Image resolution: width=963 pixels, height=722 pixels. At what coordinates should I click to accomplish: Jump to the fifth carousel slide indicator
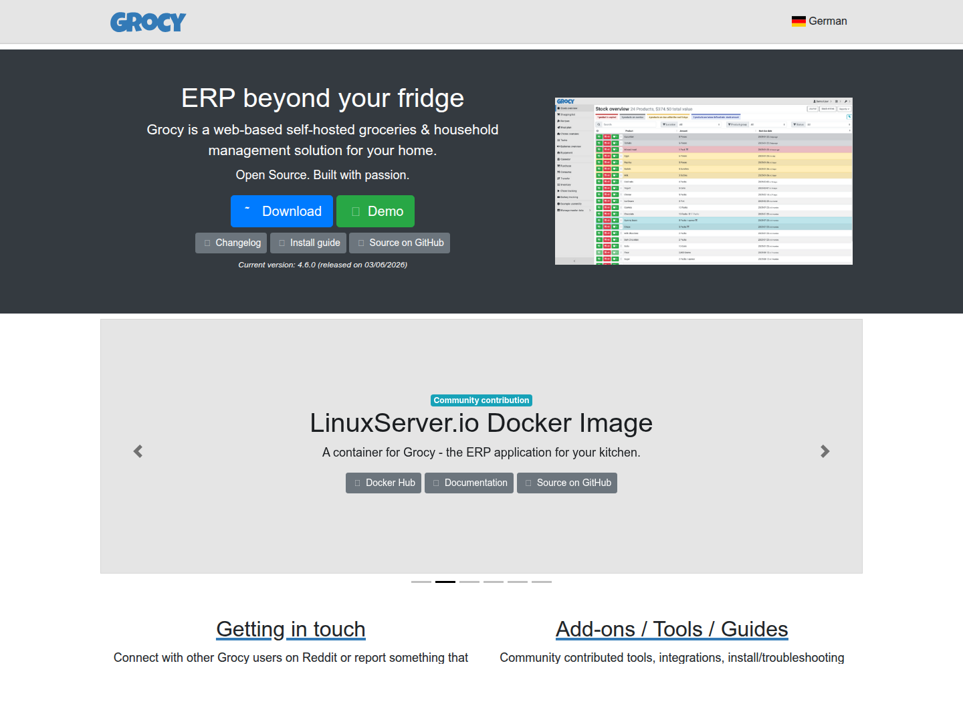tap(518, 582)
